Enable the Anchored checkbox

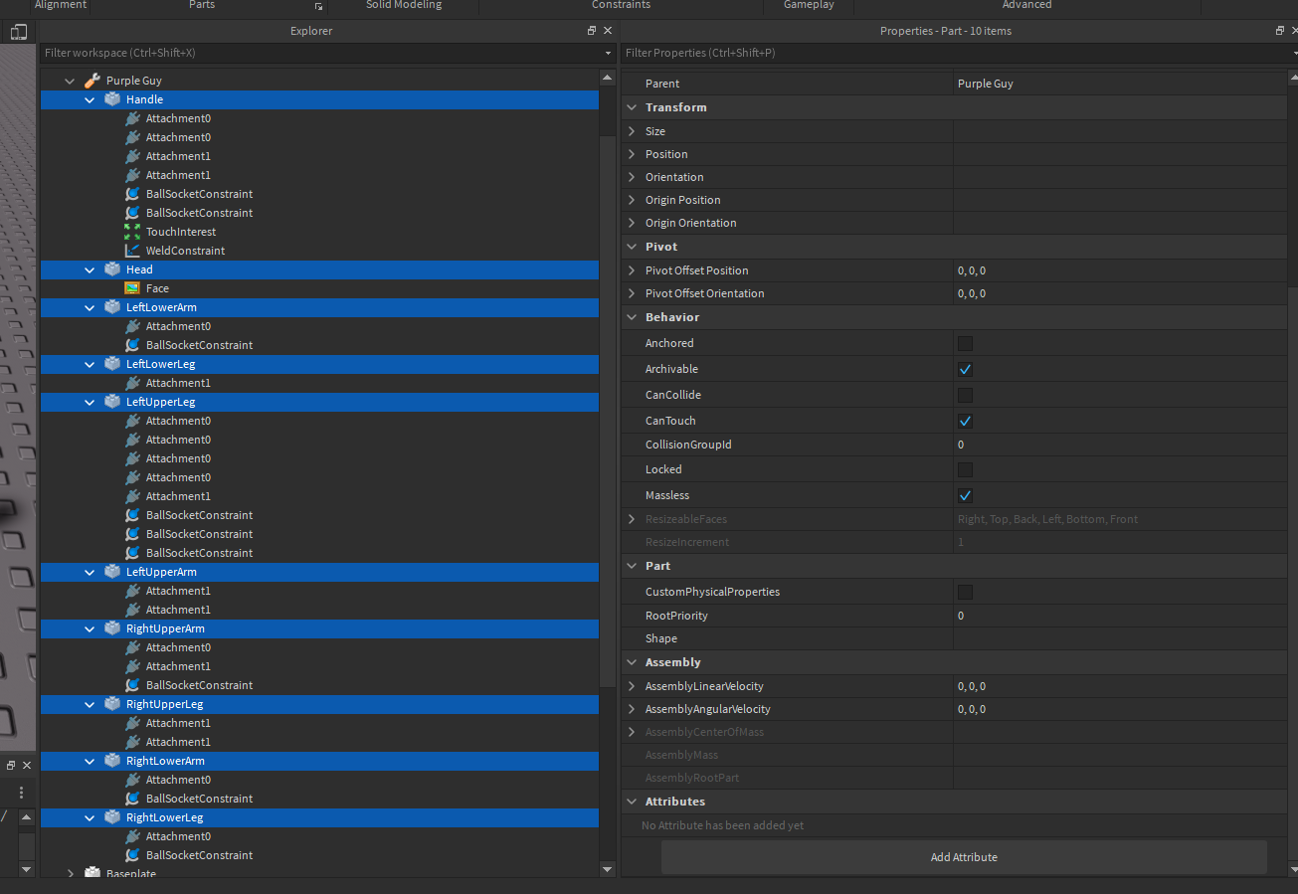click(x=964, y=343)
